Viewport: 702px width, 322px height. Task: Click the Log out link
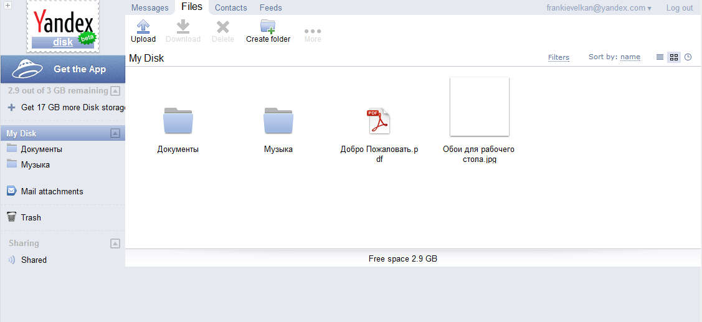[679, 7]
